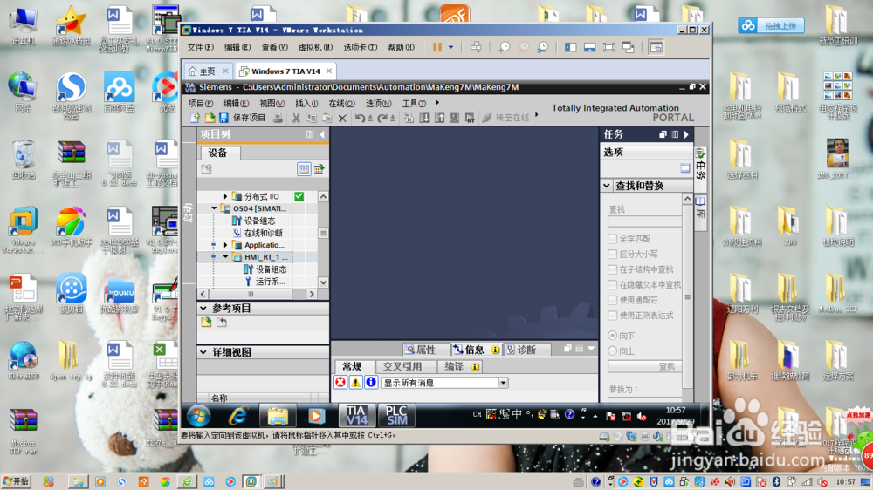Viewport: 873px width, 490px height.
Task: Expand the Application tree node
Action: coord(225,245)
